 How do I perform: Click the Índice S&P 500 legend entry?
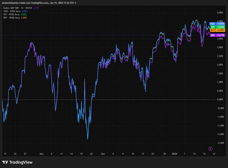click(21, 8)
